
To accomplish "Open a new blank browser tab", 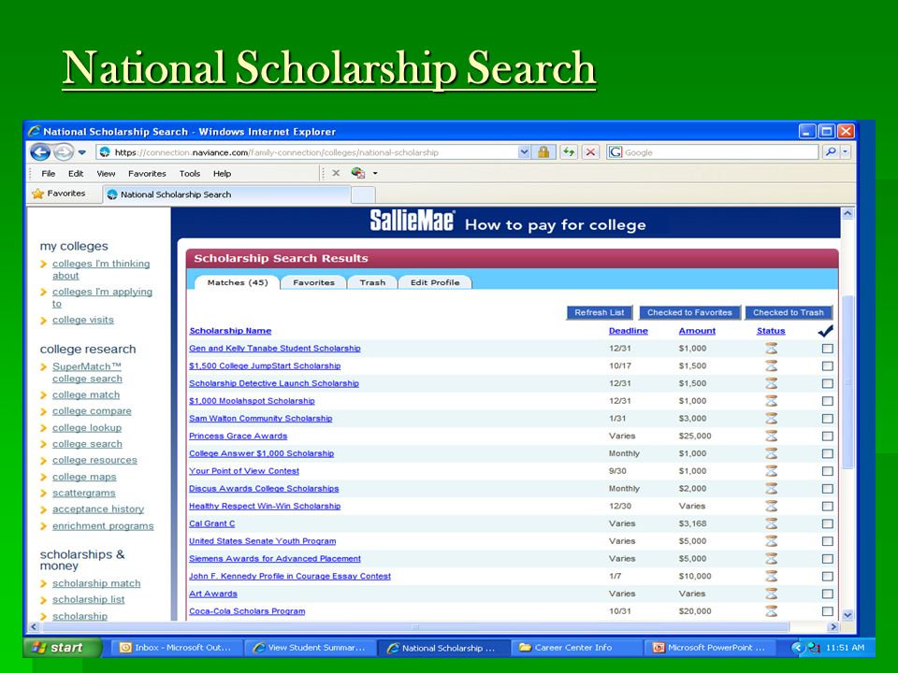I will pos(363,195).
